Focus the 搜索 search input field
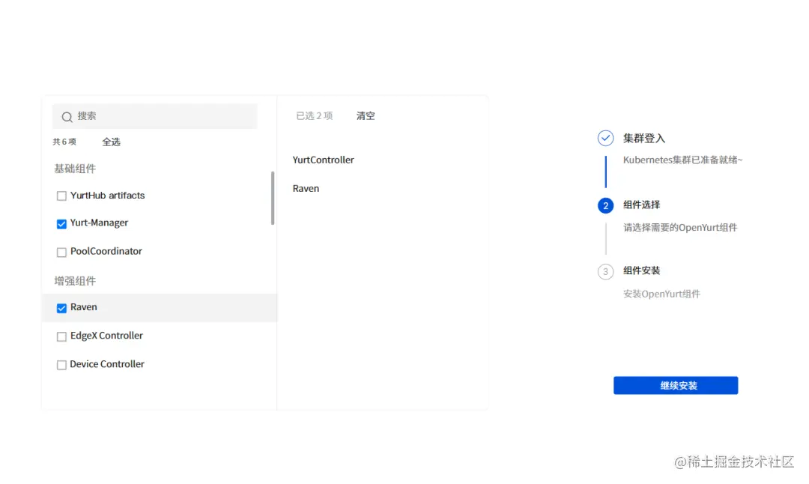Image resolution: width=809 pixels, height=484 pixels. pos(155,116)
